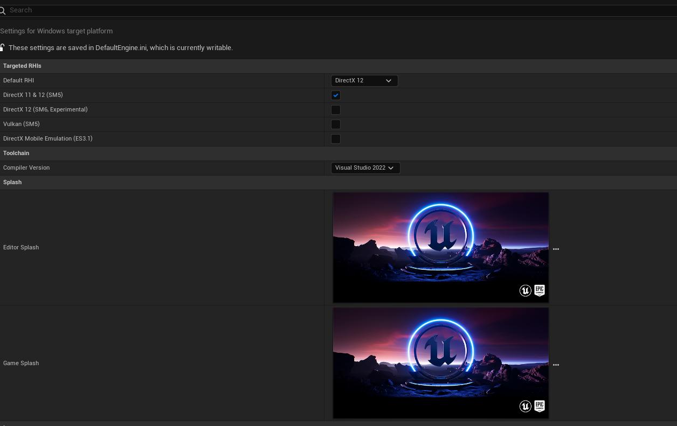The width and height of the screenshot is (677, 426).
Task: Click the DirectX 11 & 12 (SM5) label
Action: (33, 95)
